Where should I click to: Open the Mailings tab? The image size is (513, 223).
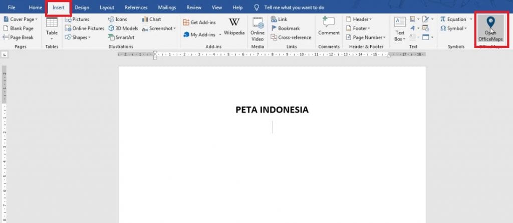[167, 7]
